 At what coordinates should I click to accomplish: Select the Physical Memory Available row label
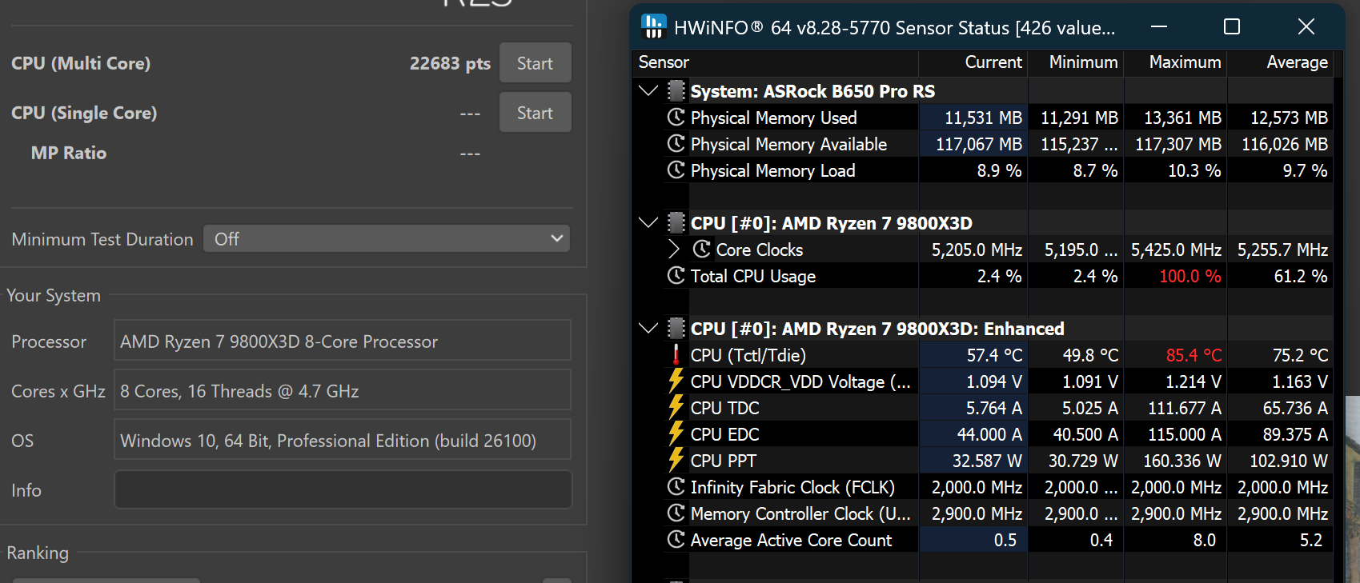[x=788, y=144]
